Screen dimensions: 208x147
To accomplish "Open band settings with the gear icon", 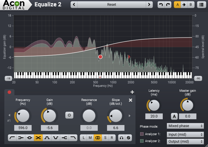I will tap(69, 115).
